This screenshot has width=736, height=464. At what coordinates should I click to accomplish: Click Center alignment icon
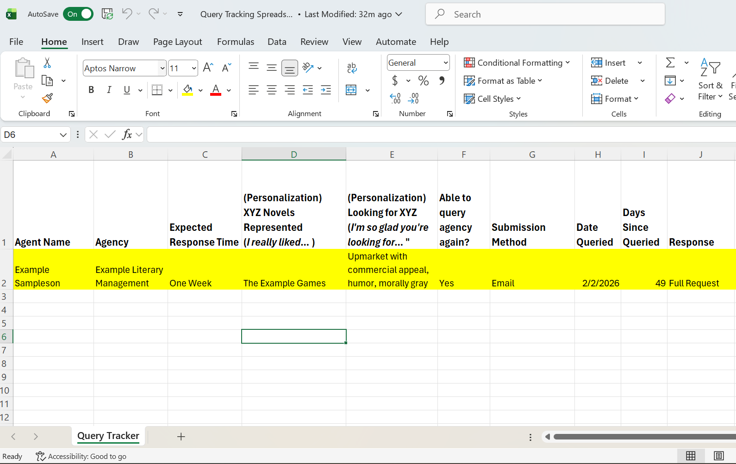point(272,90)
